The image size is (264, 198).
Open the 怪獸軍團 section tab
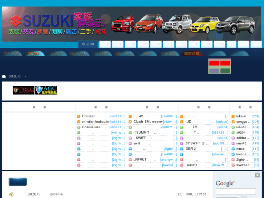(168, 54)
